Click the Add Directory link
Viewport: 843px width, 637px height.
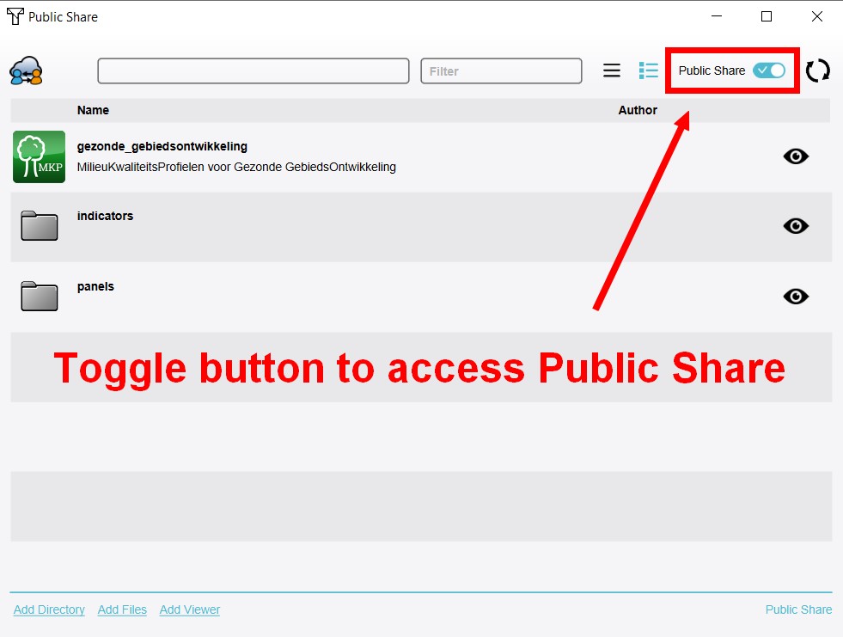click(49, 609)
